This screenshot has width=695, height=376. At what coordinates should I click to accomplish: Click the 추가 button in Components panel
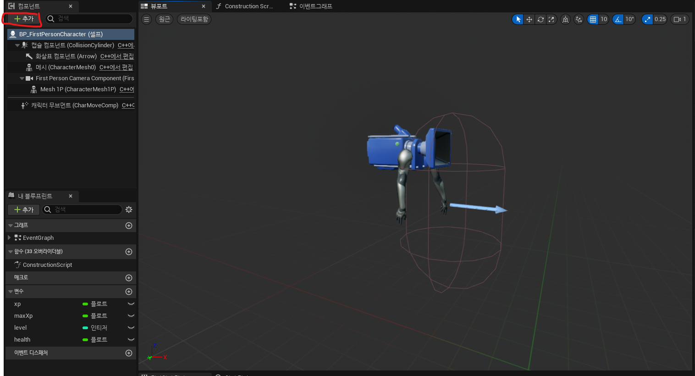23,19
